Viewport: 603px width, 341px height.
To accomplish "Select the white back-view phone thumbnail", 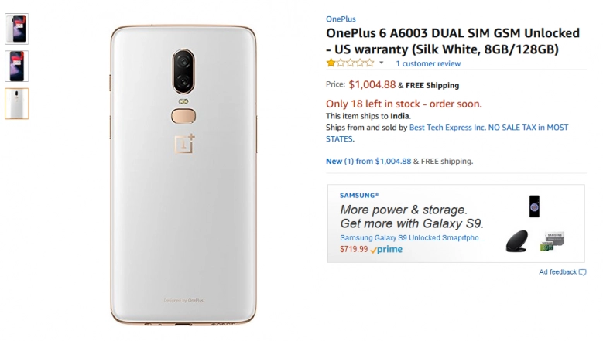I will [x=17, y=104].
